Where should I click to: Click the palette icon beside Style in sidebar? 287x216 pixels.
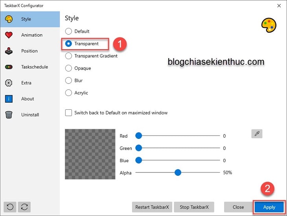pos(9,19)
